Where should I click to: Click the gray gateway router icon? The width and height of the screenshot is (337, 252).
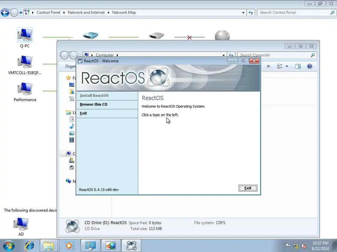tap(156, 35)
